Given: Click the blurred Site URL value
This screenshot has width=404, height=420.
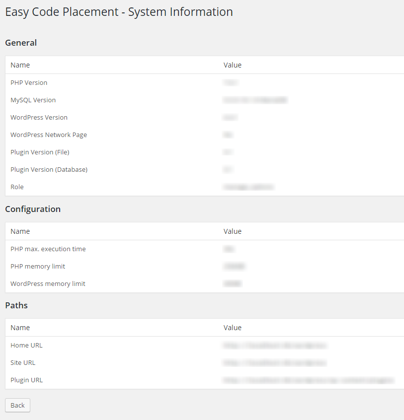Looking at the screenshot, I should click(274, 363).
